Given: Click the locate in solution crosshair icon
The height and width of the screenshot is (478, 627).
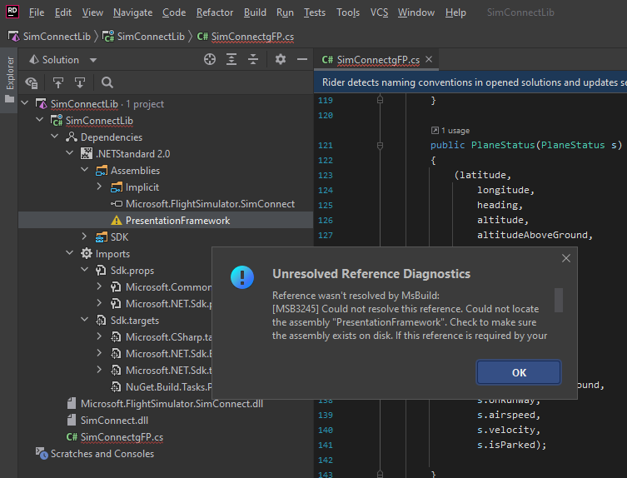Looking at the screenshot, I should (x=210, y=60).
